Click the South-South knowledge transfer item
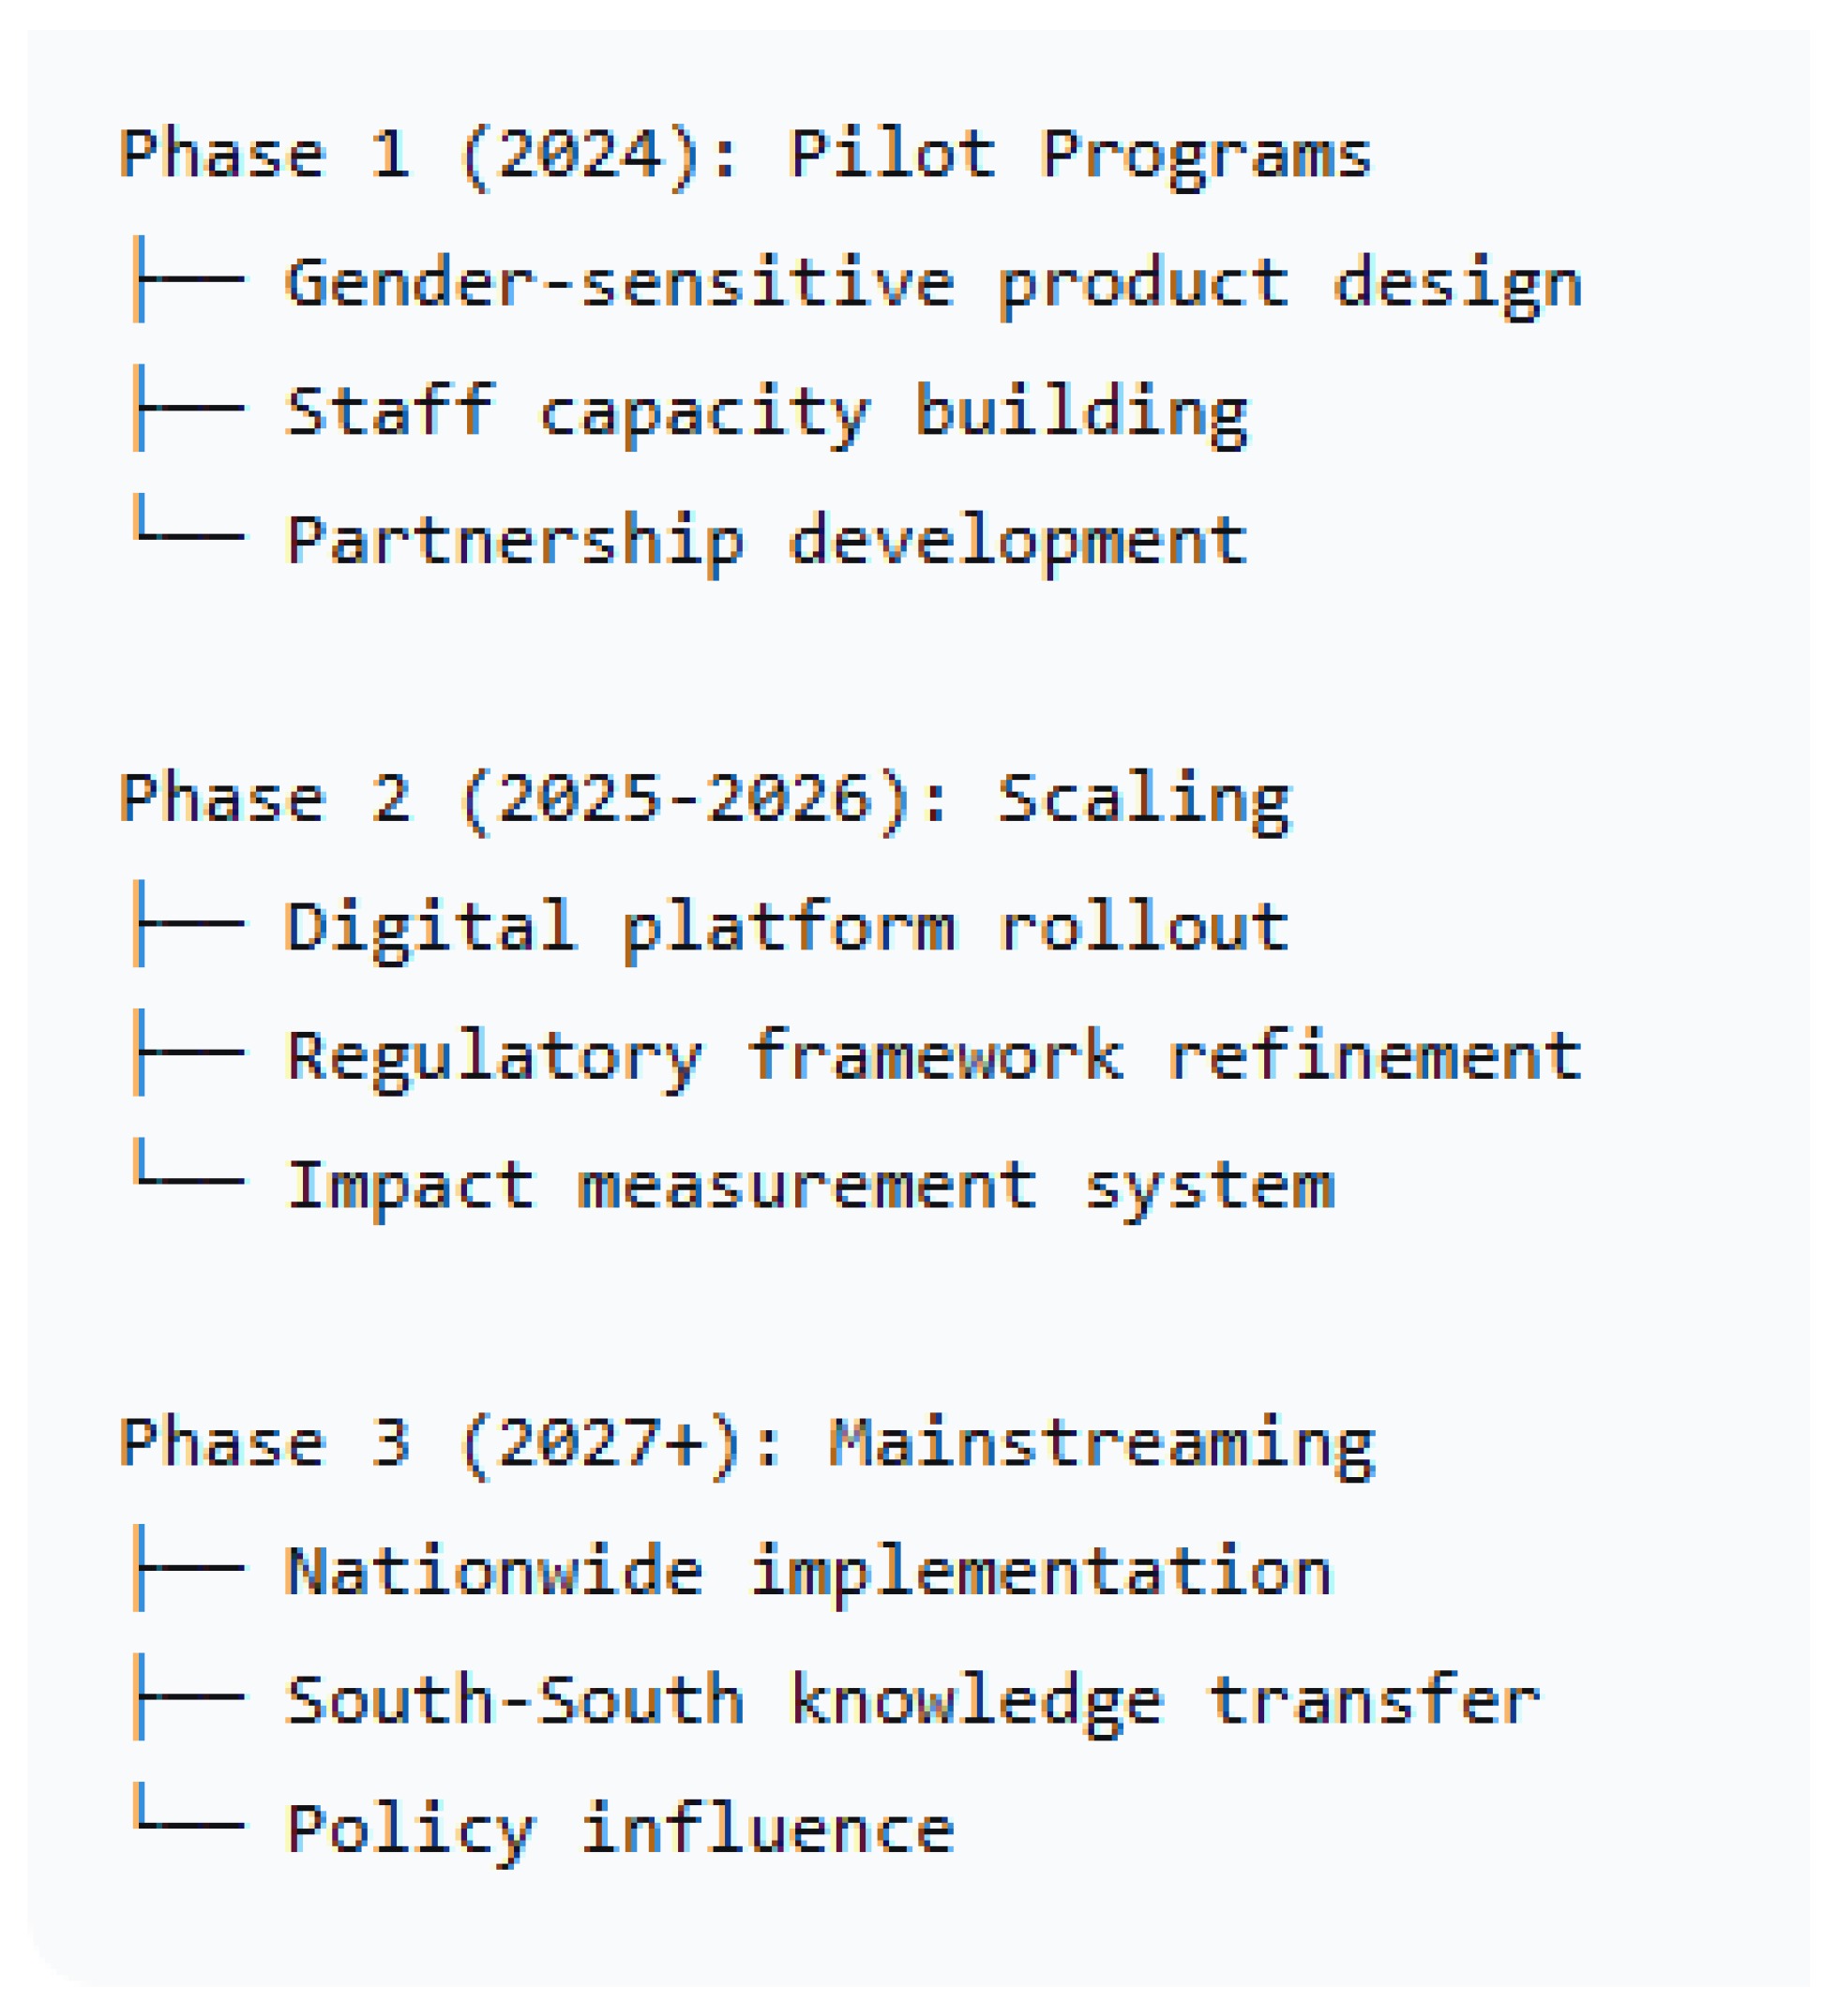The height and width of the screenshot is (2016, 1838). click(912, 1699)
